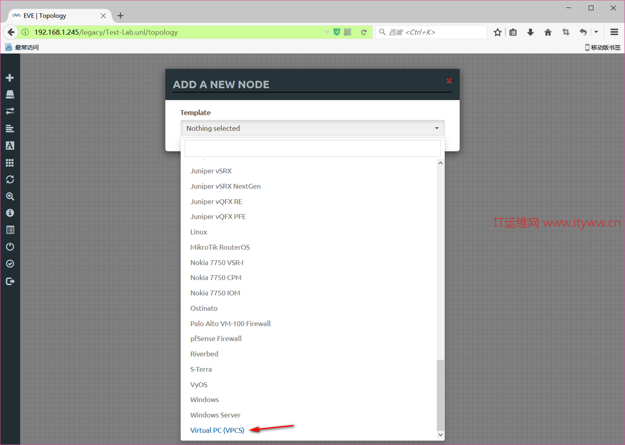Image resolution: width=625 pixels, height=445 pixels.
Task: Click the power Close lab icon
Action: coord(10,247)
